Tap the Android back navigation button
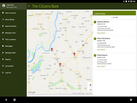This screenshot has width=137, height=103. (6, 100)
